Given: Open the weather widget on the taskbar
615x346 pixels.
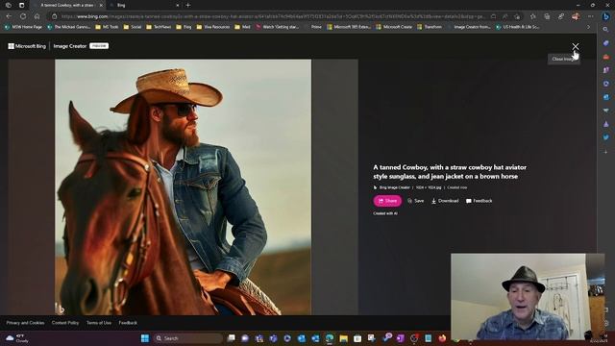Looking at the screenshot, I should coord(17,338).
